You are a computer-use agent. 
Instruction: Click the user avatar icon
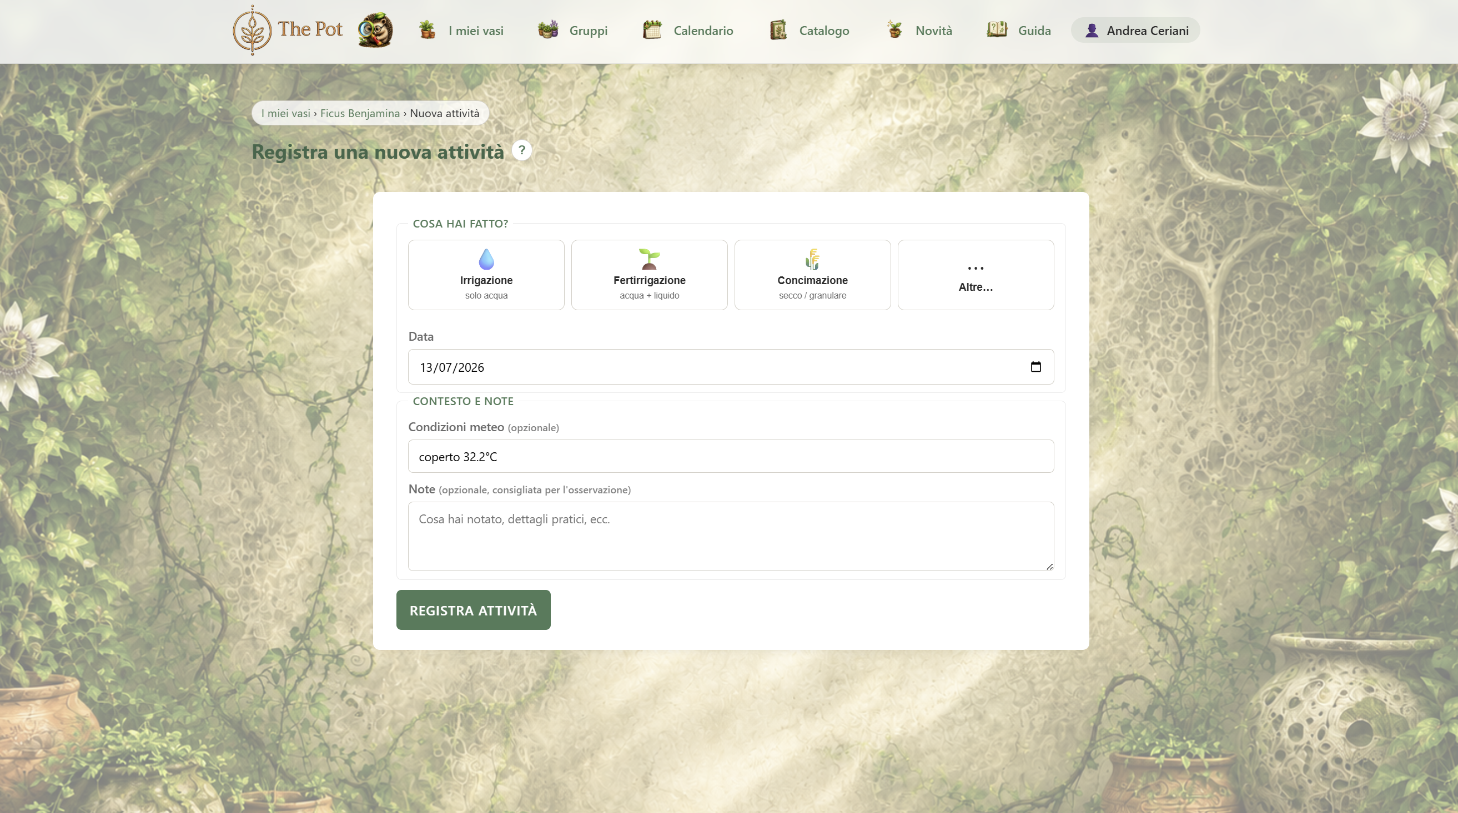(1092, 31)
